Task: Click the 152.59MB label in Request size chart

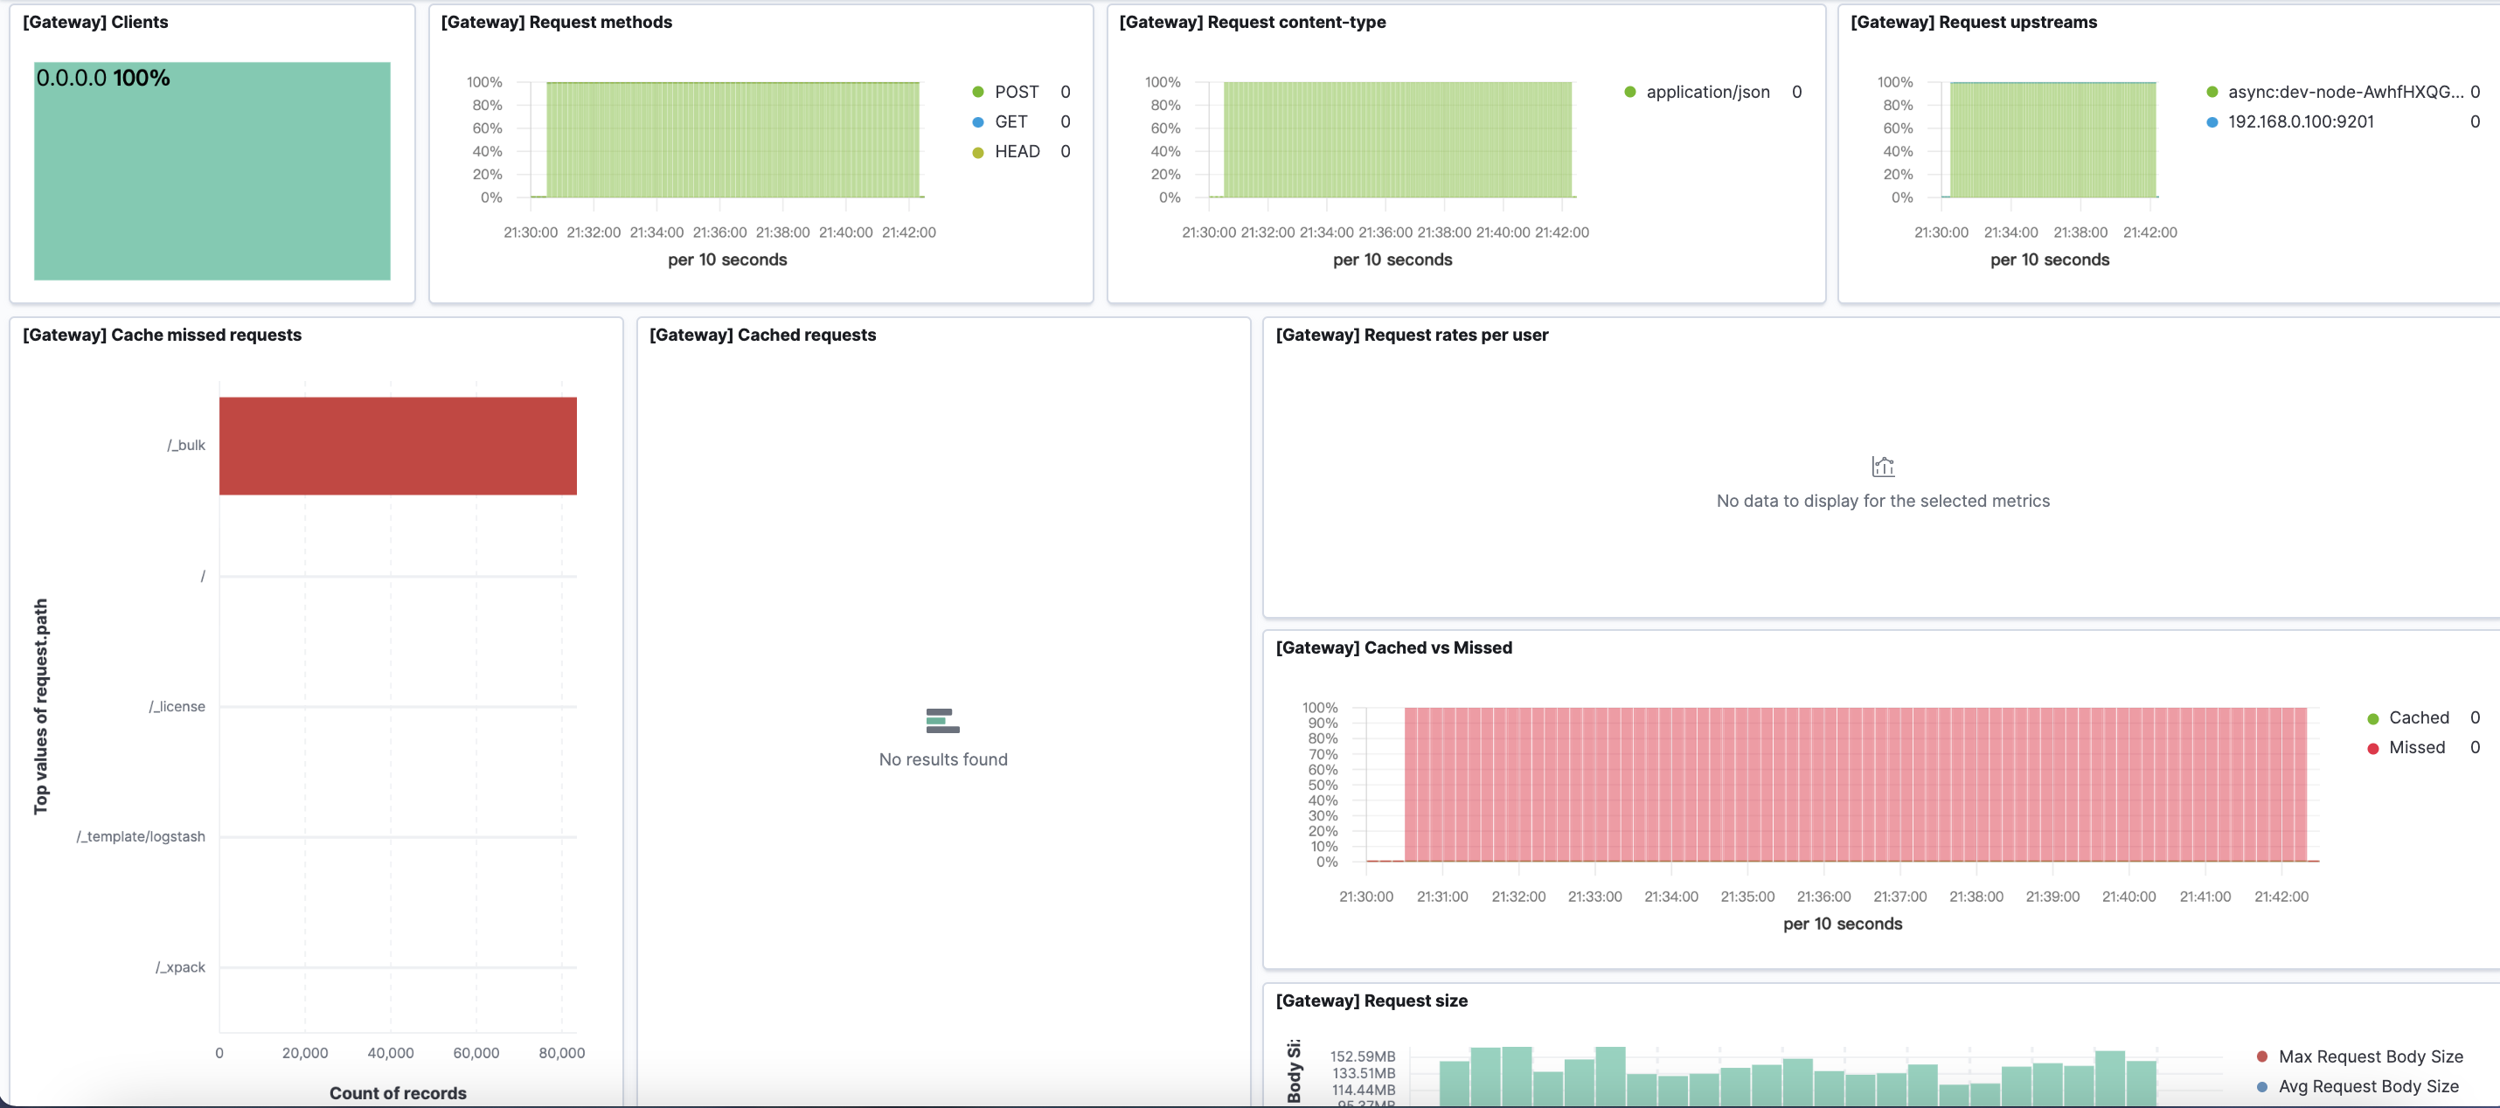Action: tap(1362, 1056)
